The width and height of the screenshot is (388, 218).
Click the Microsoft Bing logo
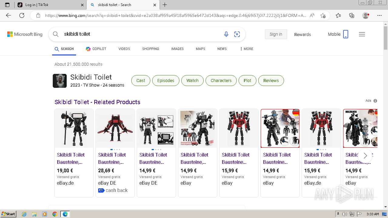(x=25, y=34)
